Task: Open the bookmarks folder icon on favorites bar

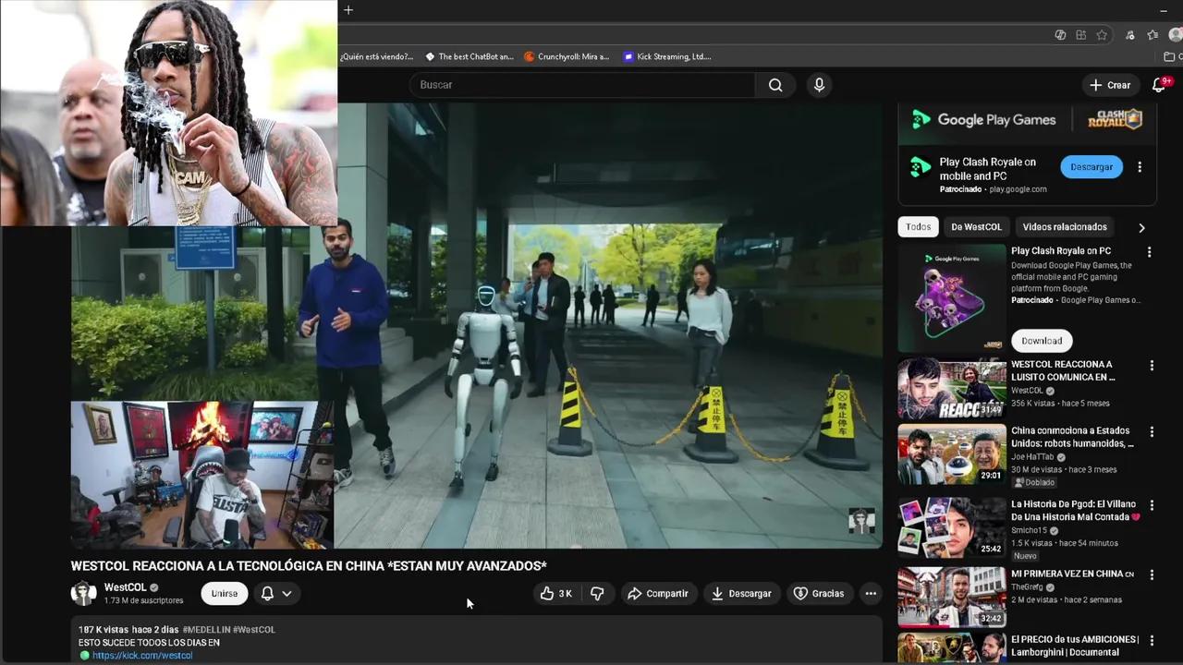Action: coord(1170,56)
